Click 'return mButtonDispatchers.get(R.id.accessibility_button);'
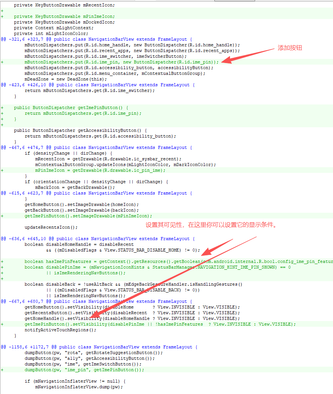 coord(100,136)
